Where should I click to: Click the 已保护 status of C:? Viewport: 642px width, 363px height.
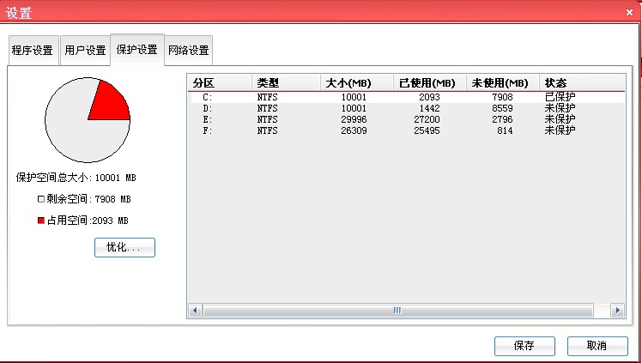tap(560, 97)
